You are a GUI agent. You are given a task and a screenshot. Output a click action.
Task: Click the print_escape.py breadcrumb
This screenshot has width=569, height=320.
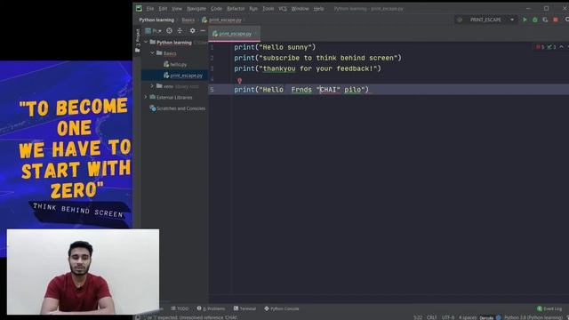click(x=221, y=20)
